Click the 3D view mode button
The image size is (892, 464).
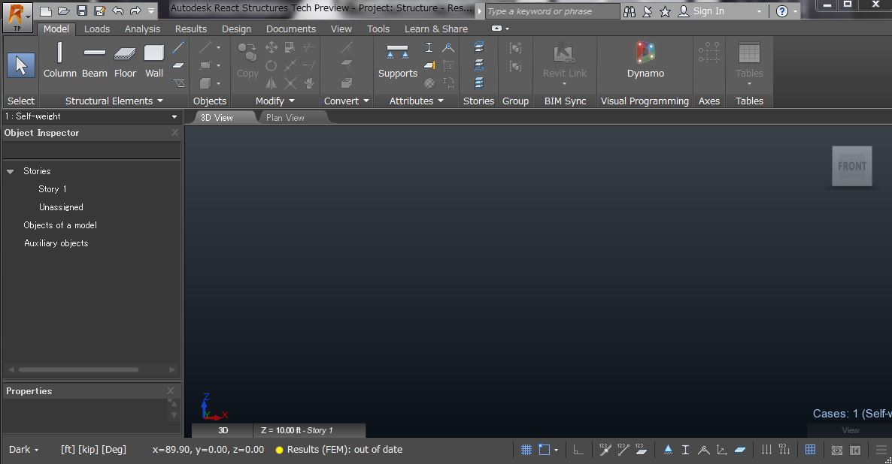click(x=223, y=430)
